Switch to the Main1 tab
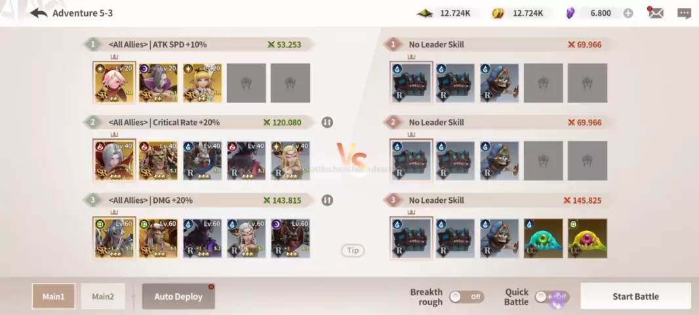Viewport: 699px width, 315px height. (x=54, y=296)
